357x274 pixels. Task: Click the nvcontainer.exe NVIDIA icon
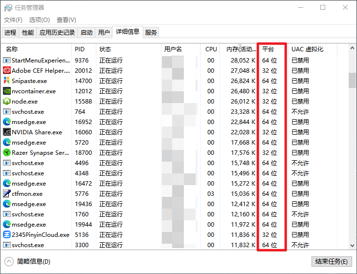7,91
